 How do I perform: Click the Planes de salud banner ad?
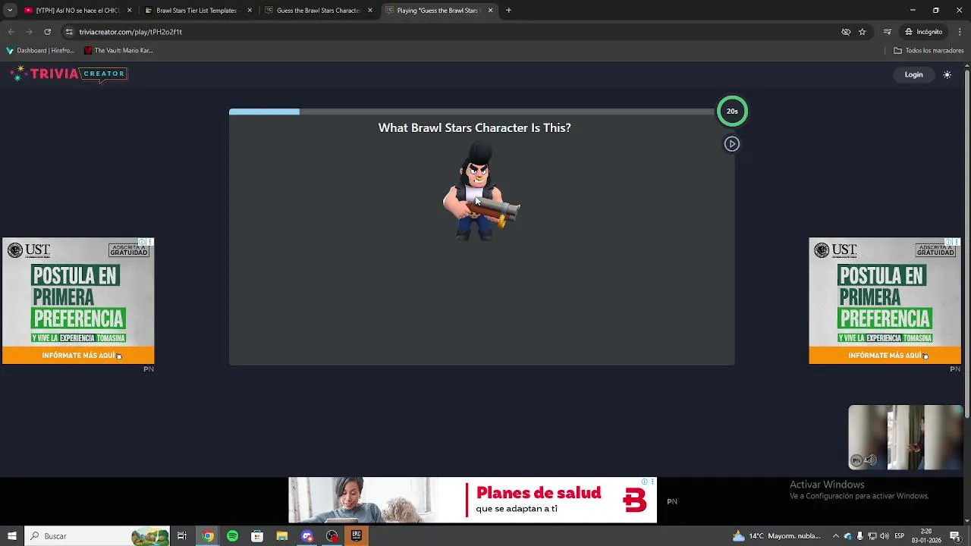(x=472, y=500)
